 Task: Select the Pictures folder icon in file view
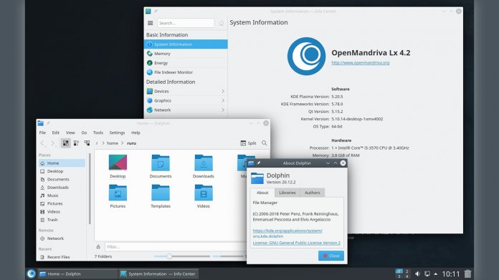click(118, 193)
